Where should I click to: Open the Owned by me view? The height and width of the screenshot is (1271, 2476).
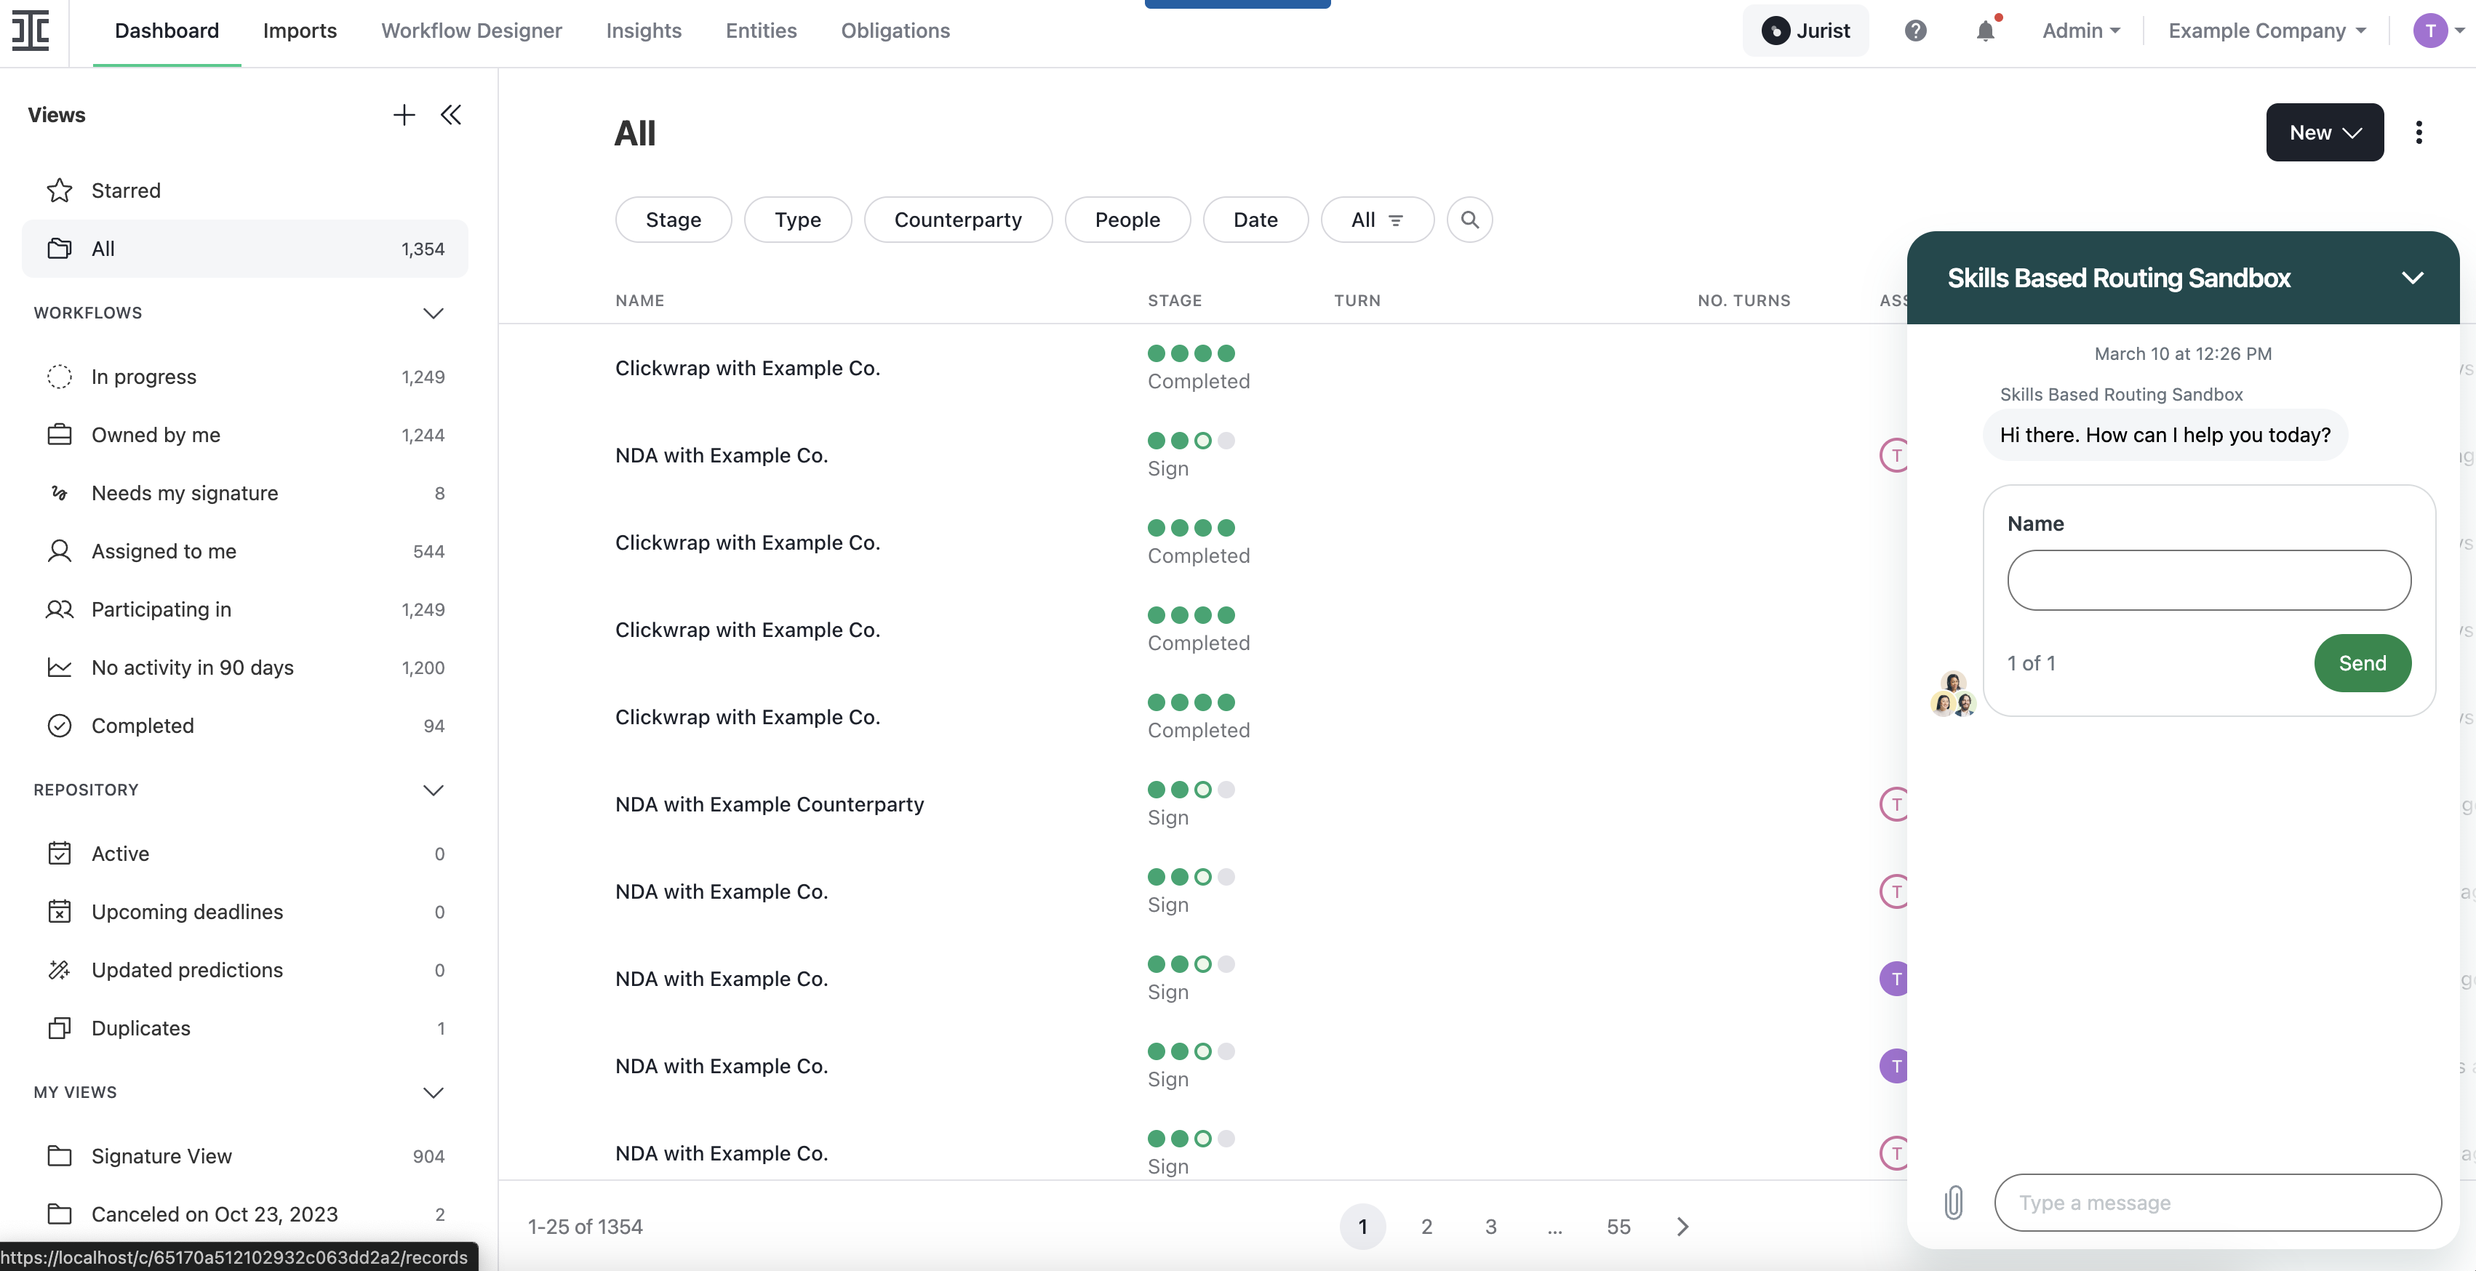[x=244, y=436]
